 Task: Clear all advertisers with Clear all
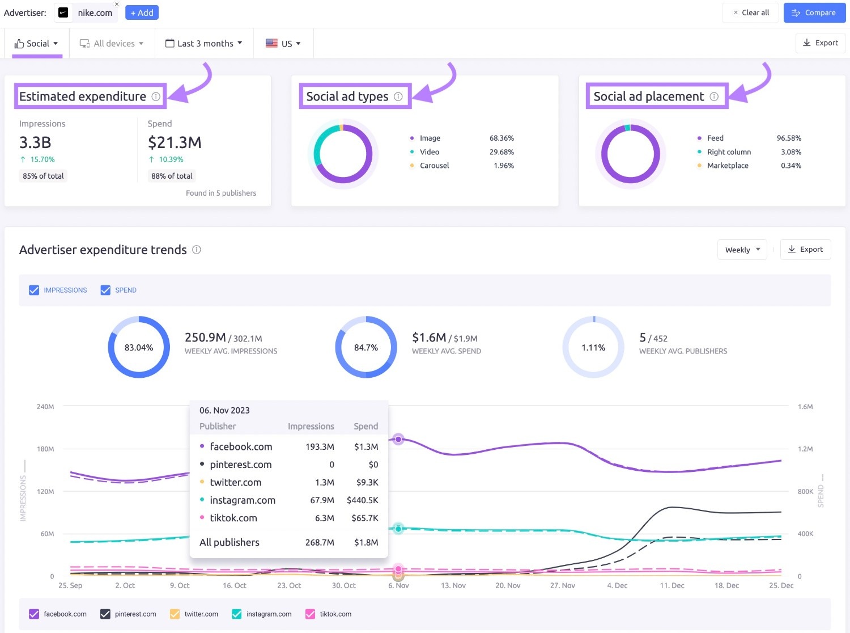pyautogui.click(x=750, y=12)
